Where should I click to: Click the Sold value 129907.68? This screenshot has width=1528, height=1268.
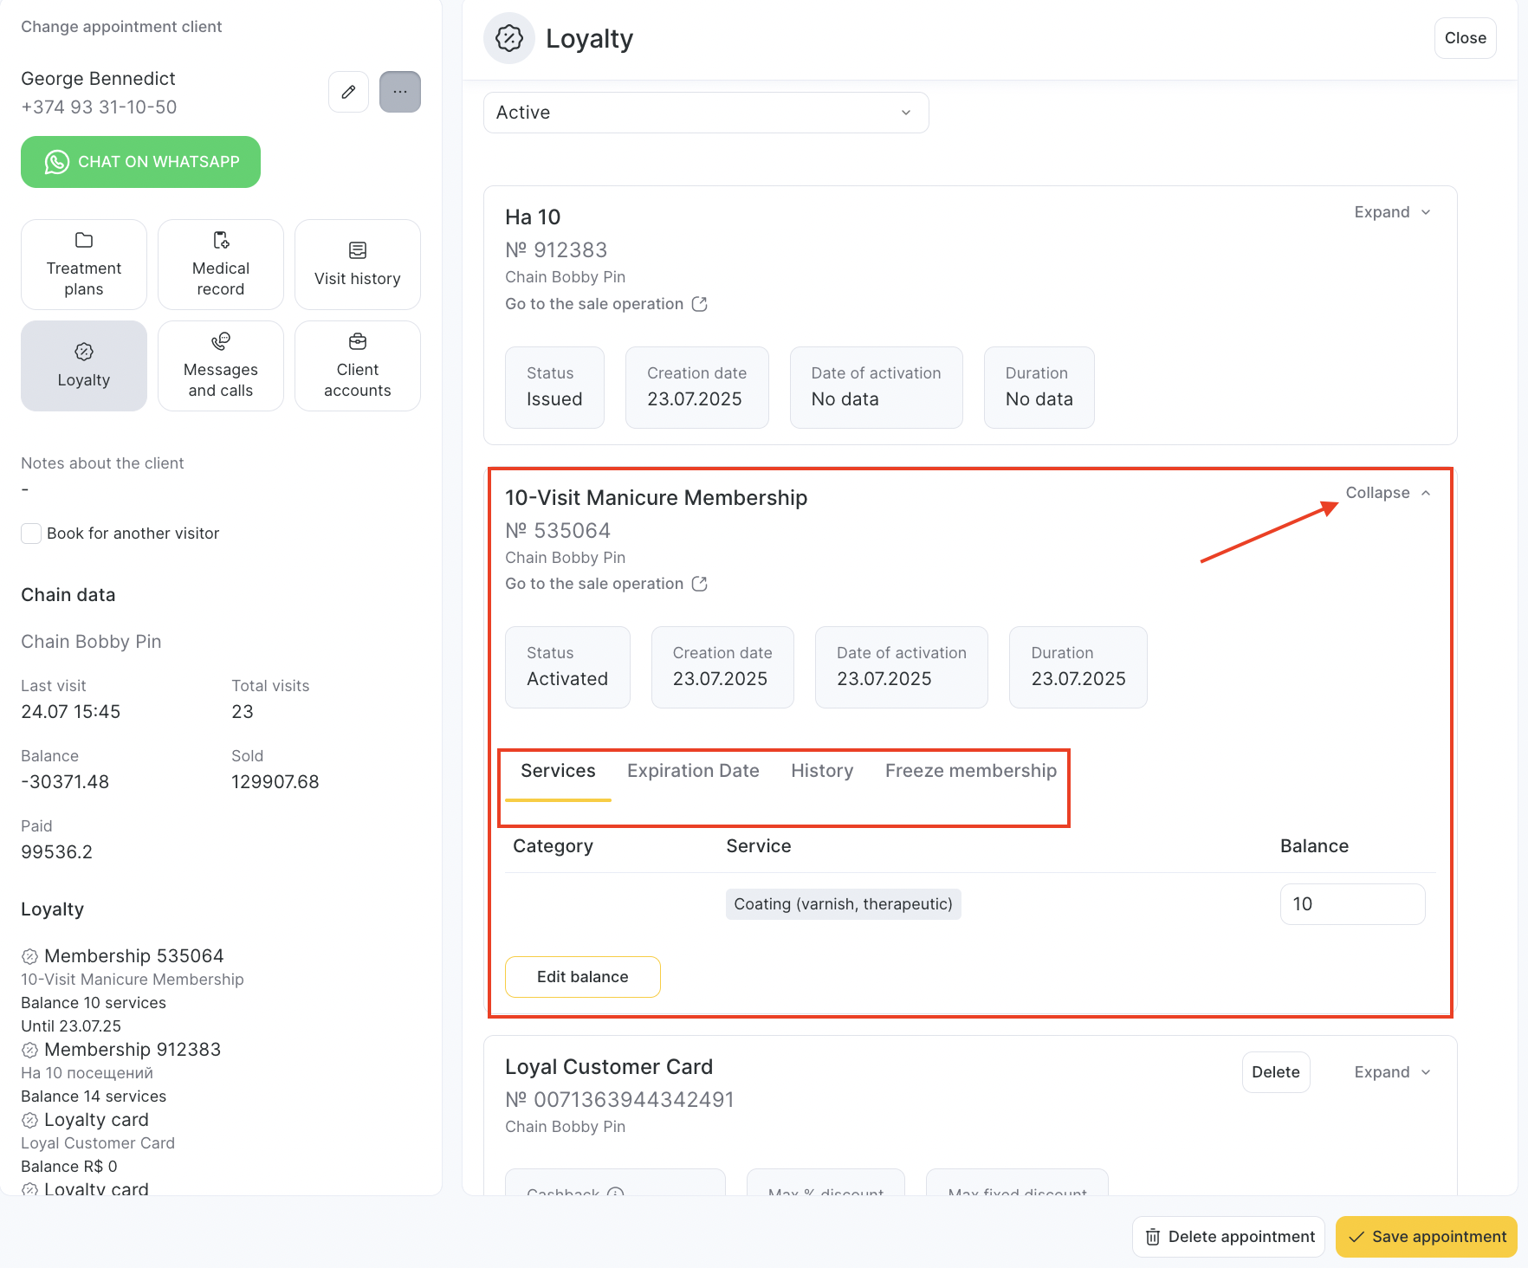[x=275, y=782]
